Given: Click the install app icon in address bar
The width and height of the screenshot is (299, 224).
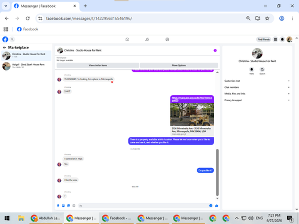Looking at the screenshot, I should 258,19.
